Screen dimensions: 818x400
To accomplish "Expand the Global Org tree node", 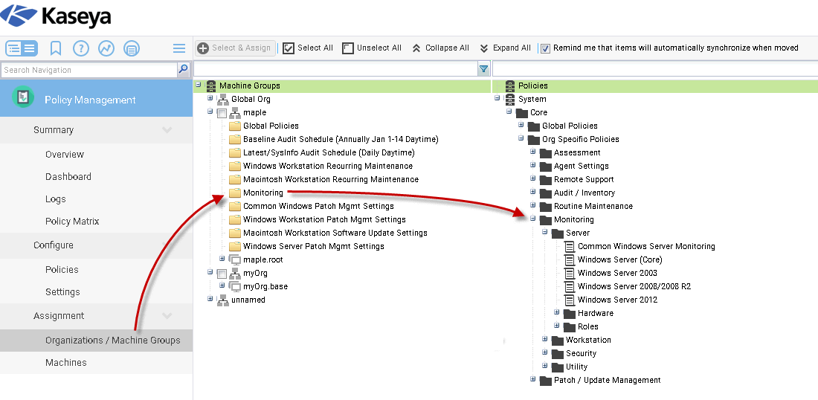I will coord(210,98).
